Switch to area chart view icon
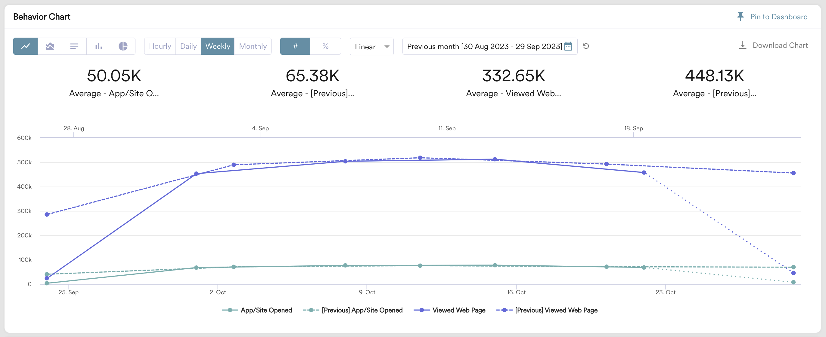The image size is (826, 337). tap(50, 46)
